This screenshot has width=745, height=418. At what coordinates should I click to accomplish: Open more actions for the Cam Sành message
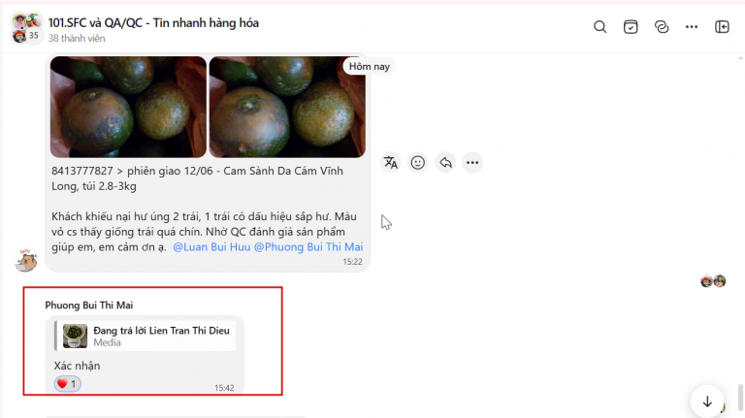[472, 163]
